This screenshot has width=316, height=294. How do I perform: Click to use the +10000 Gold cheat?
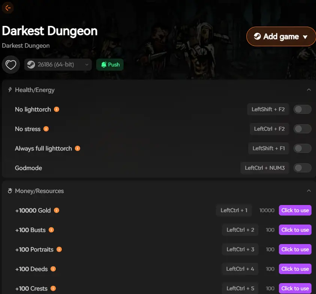[x=295, y=210]
